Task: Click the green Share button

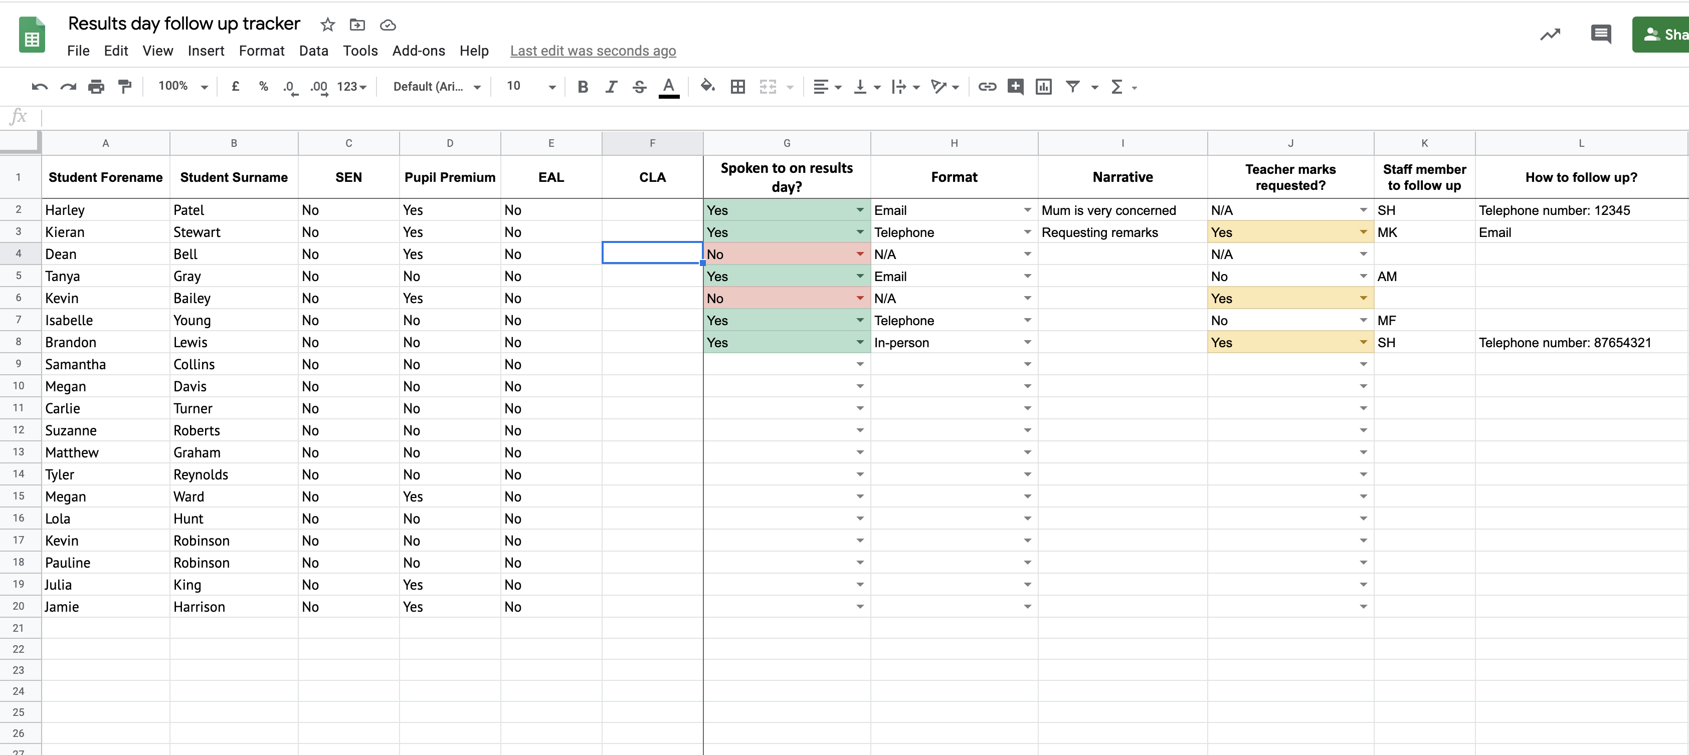Action: [1662, 34]
